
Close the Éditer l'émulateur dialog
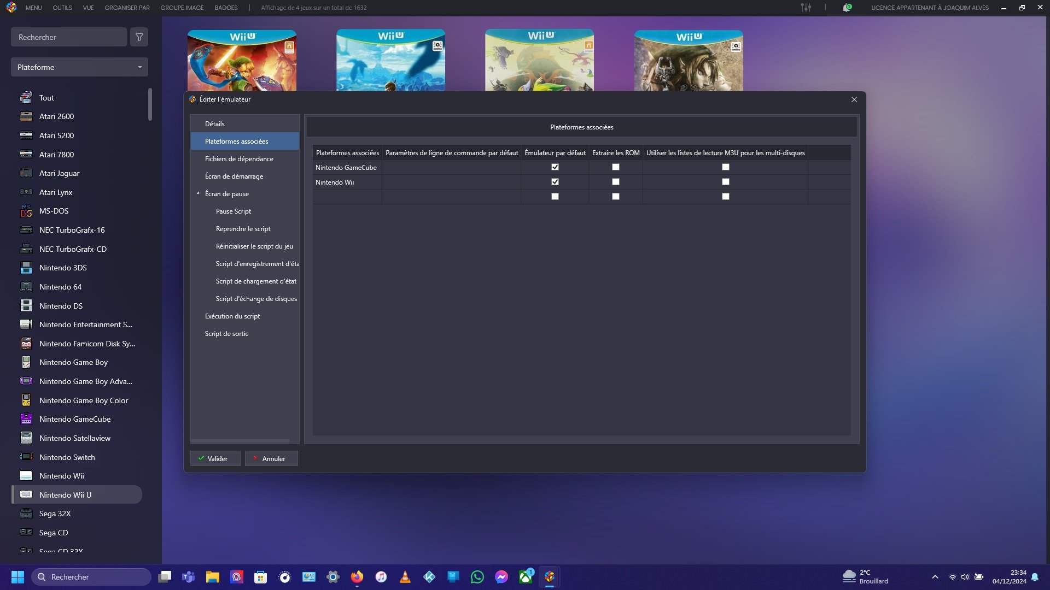click(854, 99)
